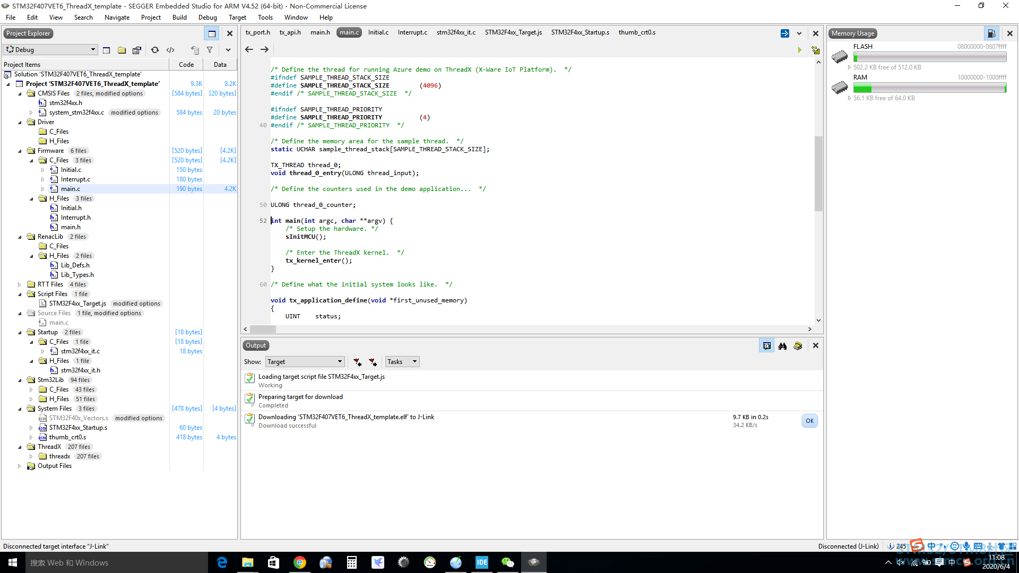Screen dimensions: 1019x573
Task: Click the code brackets icon in Project Explorer
Action: [x=170, y=50]
